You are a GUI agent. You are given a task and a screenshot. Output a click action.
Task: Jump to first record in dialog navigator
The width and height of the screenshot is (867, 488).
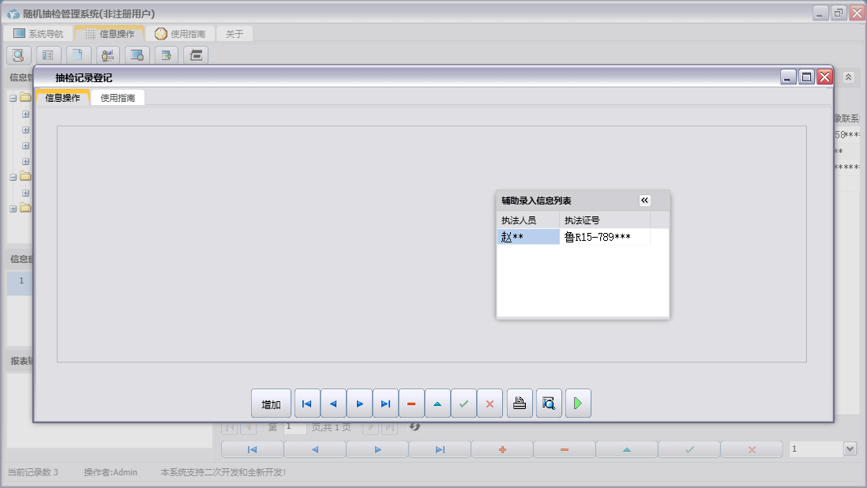[307, 404]
